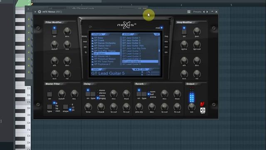Click the preset list scrollbar thumb
Viewport: 266px width, 150px height.
pos(159,50)
